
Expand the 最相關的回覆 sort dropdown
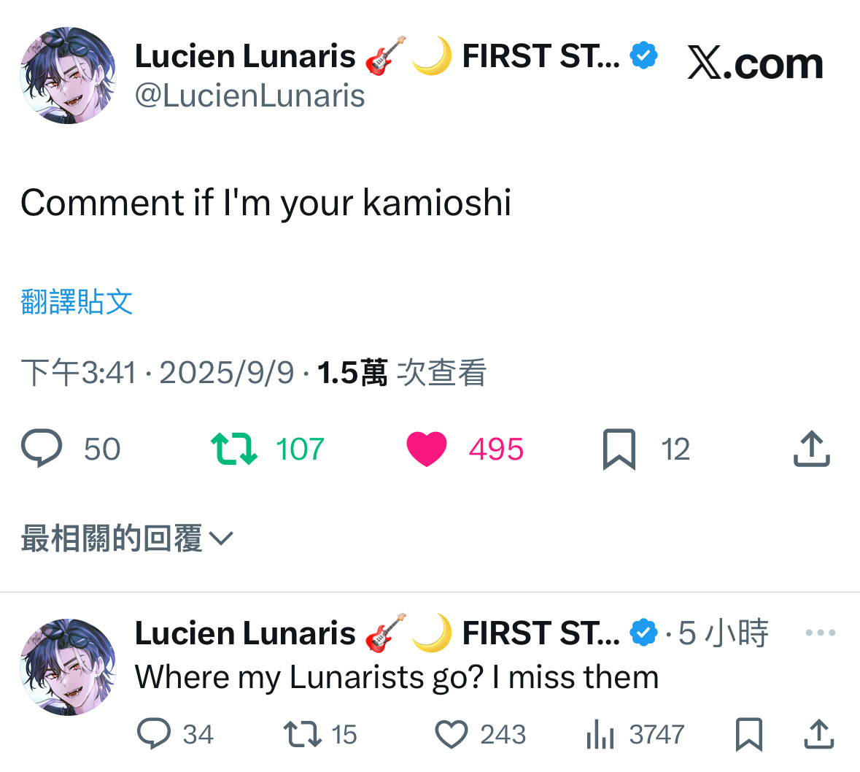coord(127,539)
